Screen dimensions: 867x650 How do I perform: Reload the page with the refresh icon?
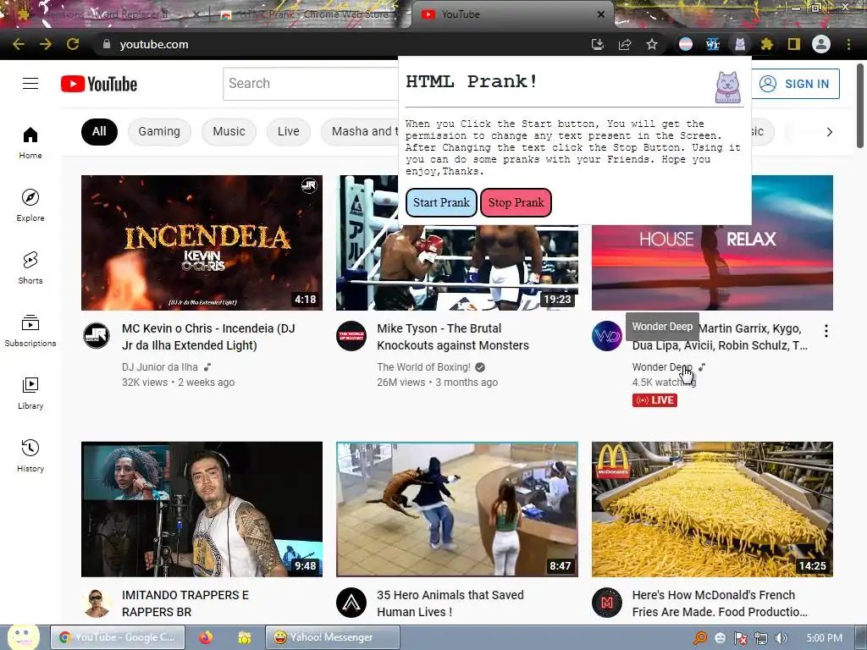73,44
